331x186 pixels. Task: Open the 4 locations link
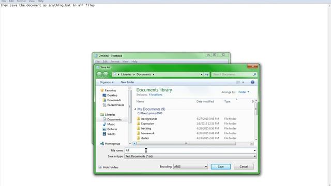click(x=156, y=95)
